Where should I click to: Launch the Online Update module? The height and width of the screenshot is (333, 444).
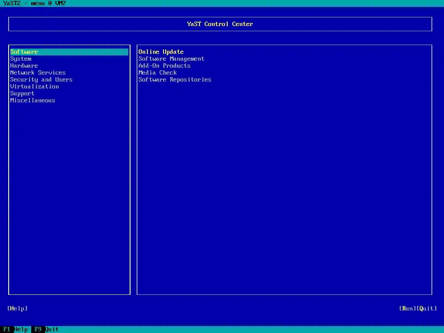point(161,52)
